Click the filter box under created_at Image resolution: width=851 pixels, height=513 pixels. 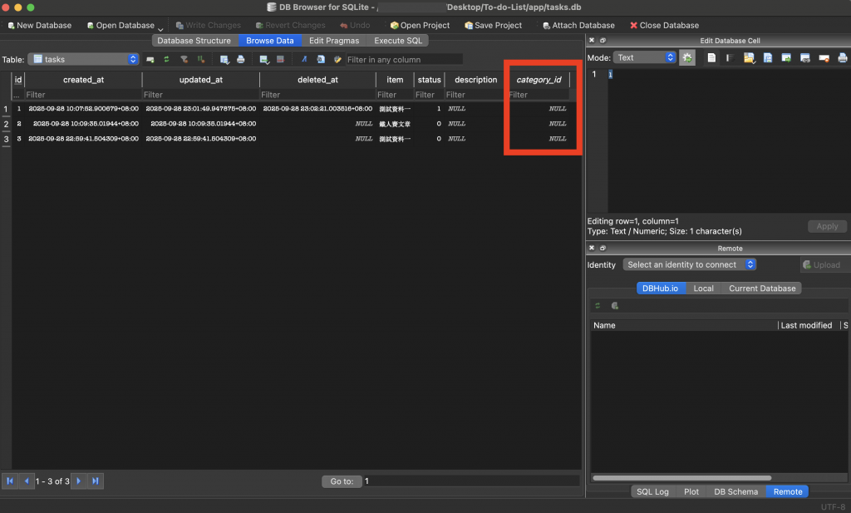click(x=83, y=95)
